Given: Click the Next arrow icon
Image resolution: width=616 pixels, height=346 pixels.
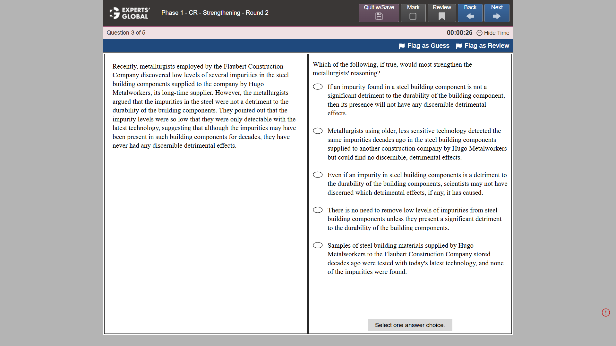Looking at the screenshot, I should (497, 16).
